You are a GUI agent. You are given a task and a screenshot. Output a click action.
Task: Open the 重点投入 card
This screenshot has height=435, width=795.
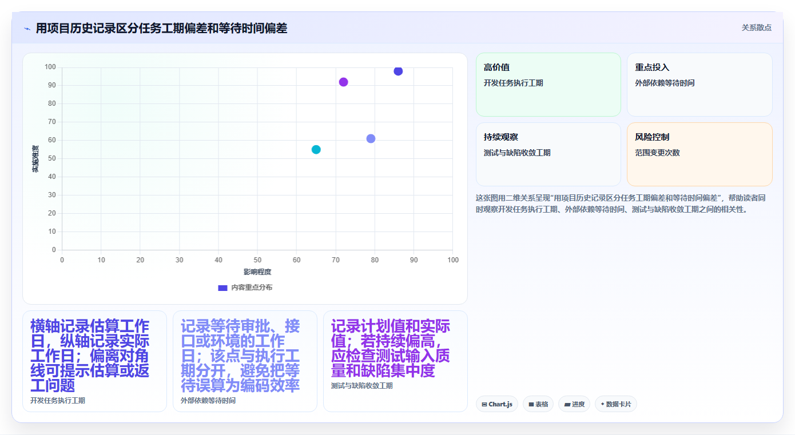tap(699, 85)
